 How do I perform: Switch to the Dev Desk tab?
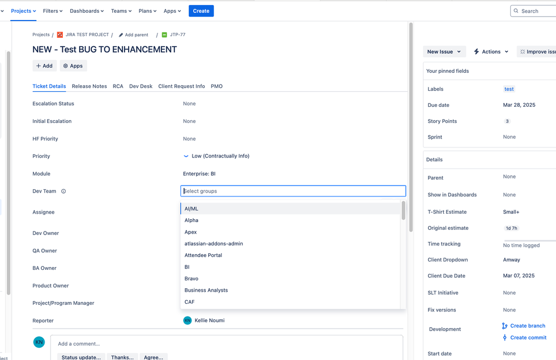pos(141,86)
